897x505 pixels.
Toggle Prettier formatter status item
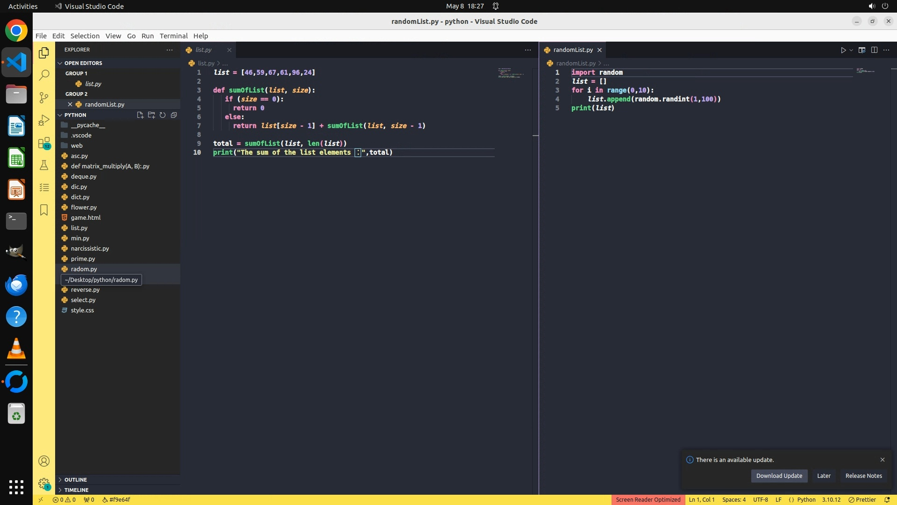pos(862,500)
